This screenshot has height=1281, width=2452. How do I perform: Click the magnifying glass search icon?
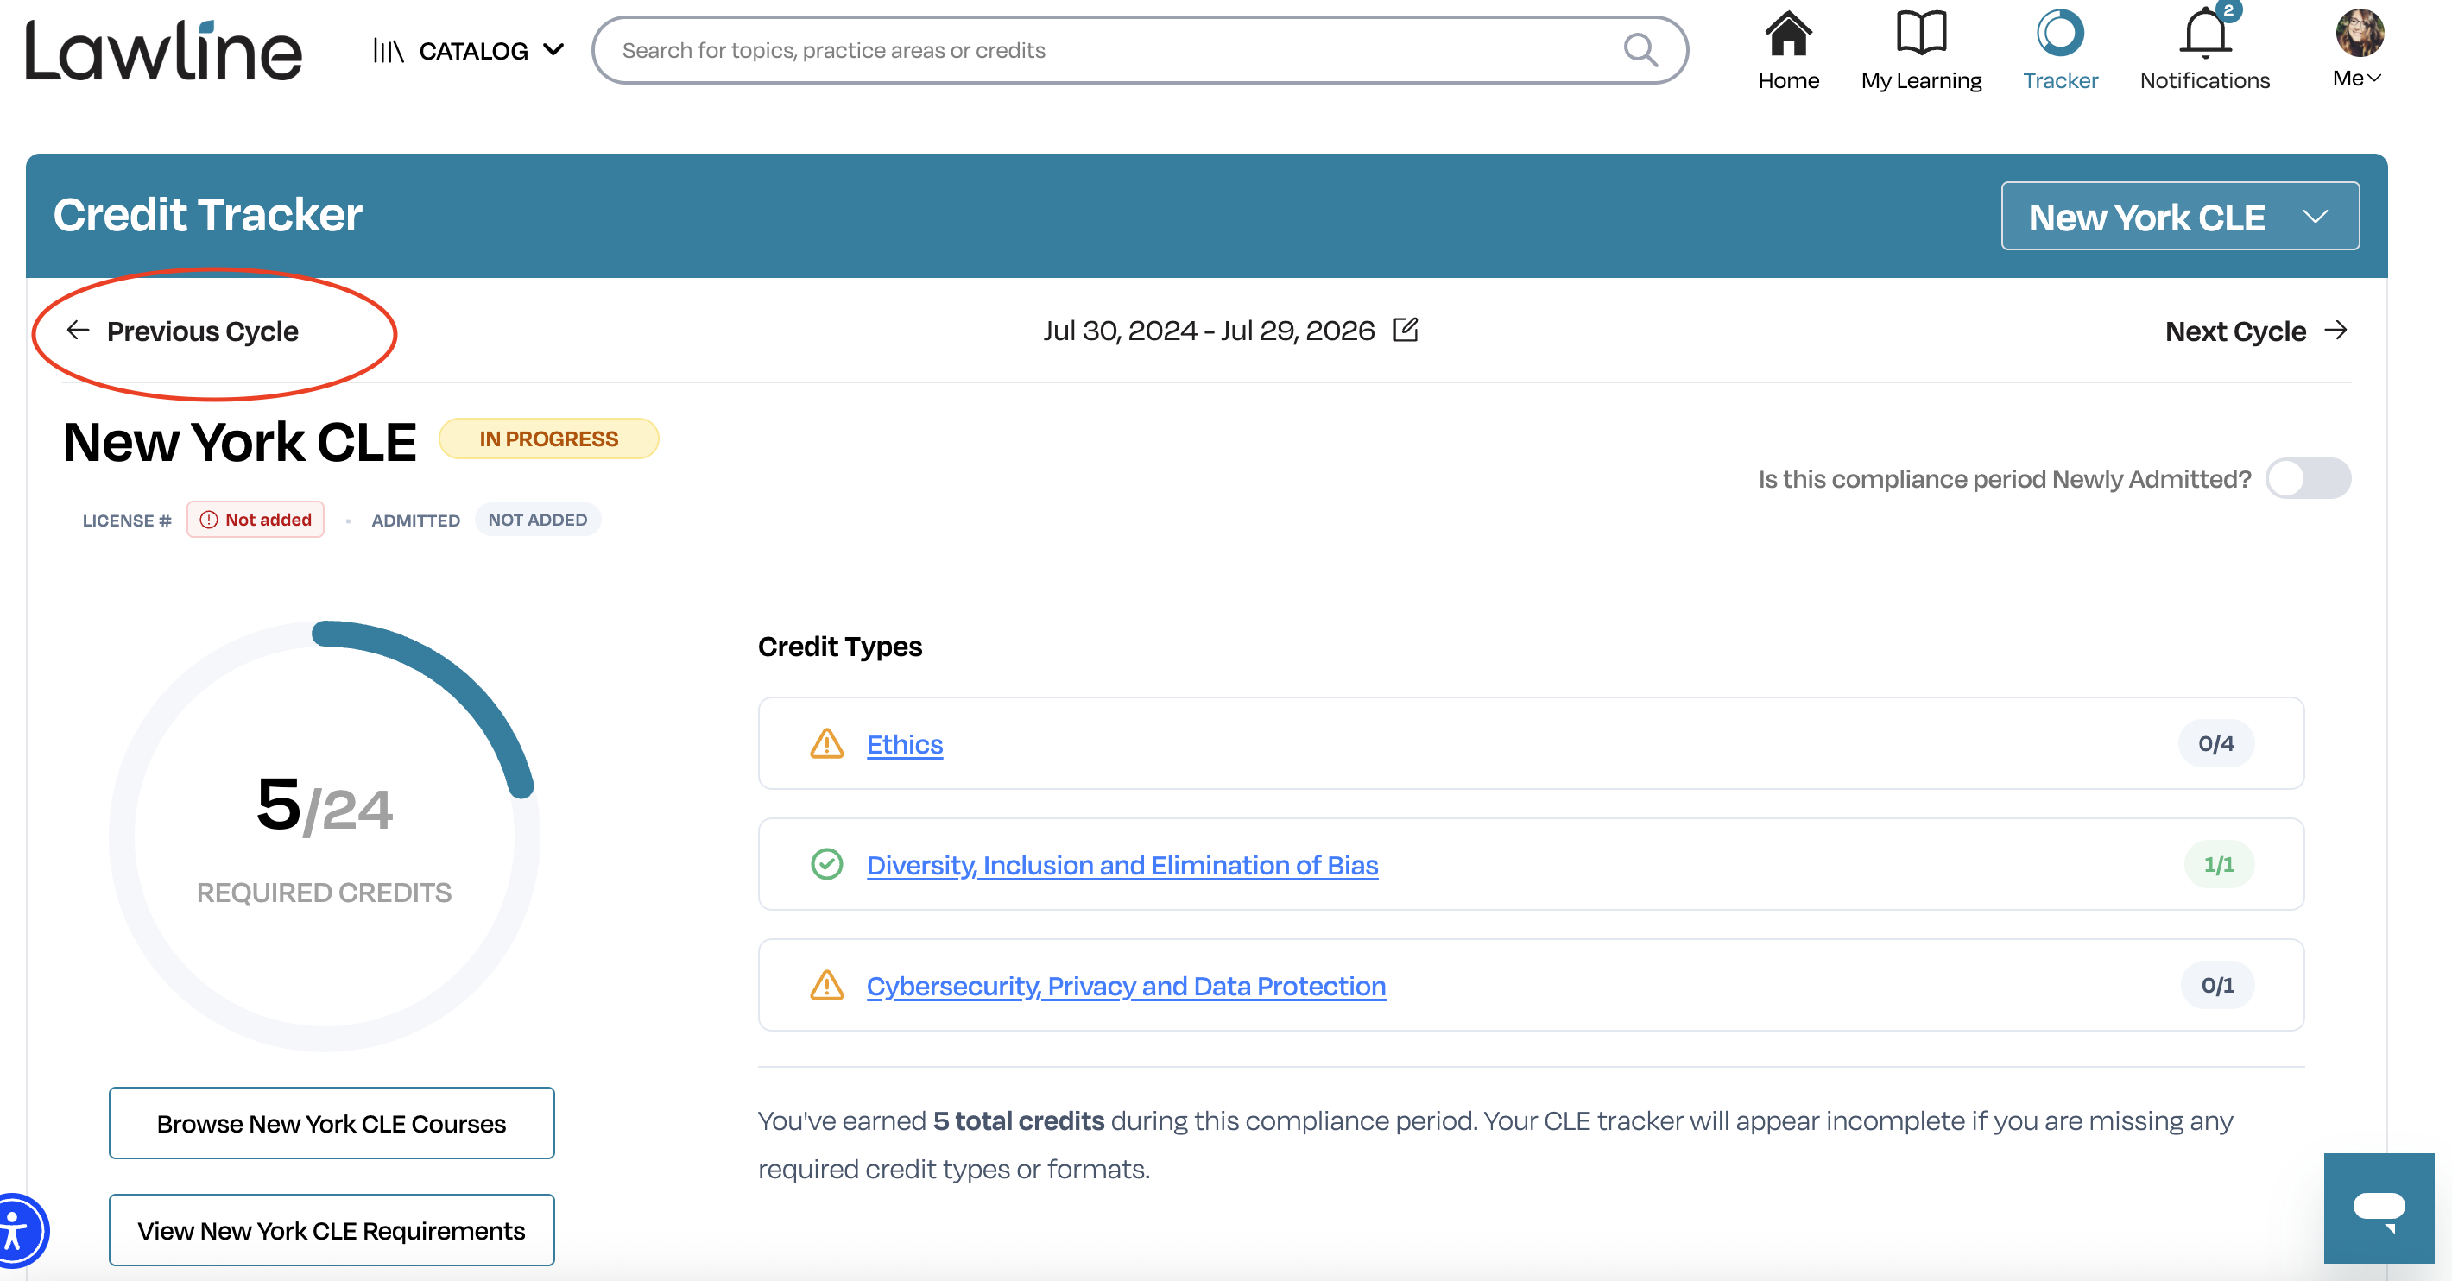pos(1640,50)
